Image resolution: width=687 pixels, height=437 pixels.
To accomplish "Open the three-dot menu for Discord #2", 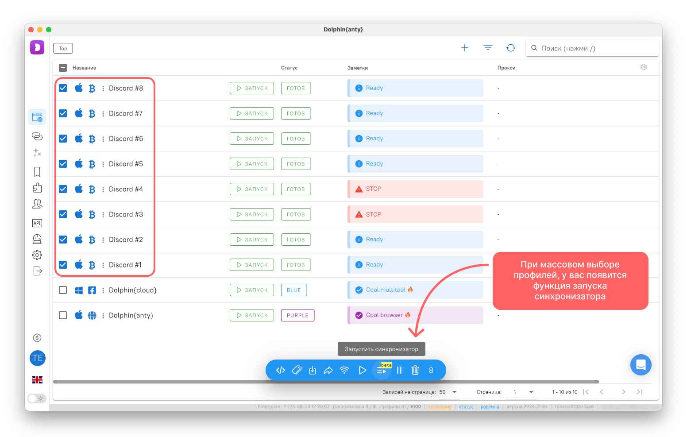I will point(103,240).
